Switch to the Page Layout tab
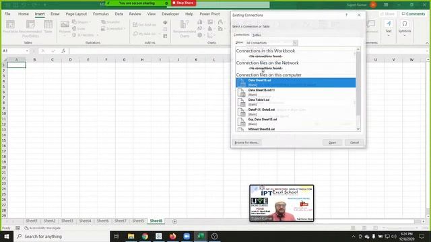Image resolution: width=431 pixels, height=242 pixels. click(76, 13)
